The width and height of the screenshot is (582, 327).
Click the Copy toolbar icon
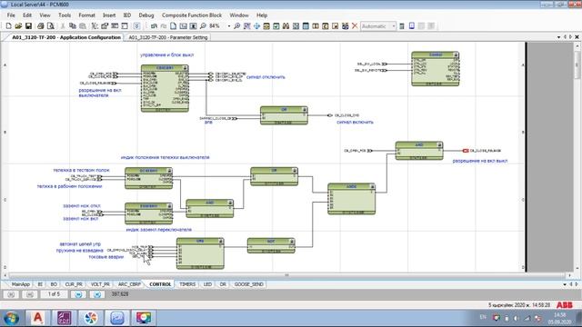click(73, 26)
